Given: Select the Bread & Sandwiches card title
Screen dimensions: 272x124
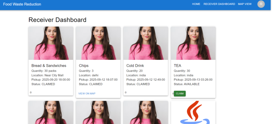Looking at the screenshot, I should [49, 66].
